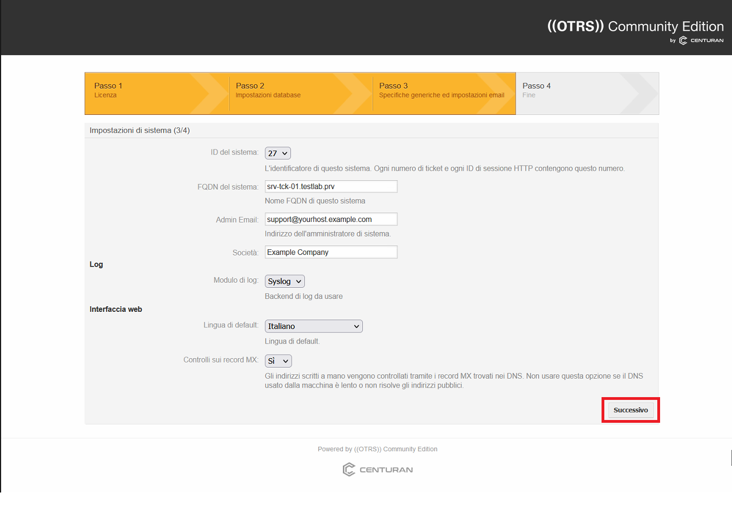The height and width of the screenshot is (507, 732).
Task: Click the Powered by OTRS Community Edition text
Action: coord(377,449)
